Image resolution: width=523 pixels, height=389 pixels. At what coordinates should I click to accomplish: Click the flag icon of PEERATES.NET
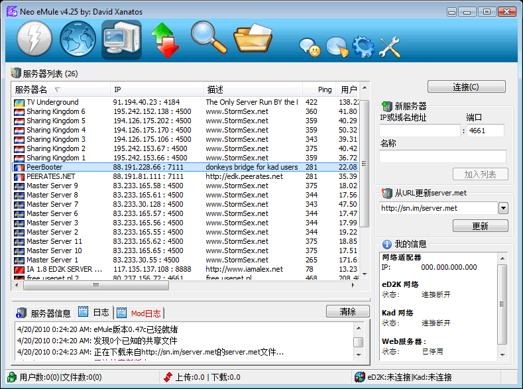tap(19, 177)
